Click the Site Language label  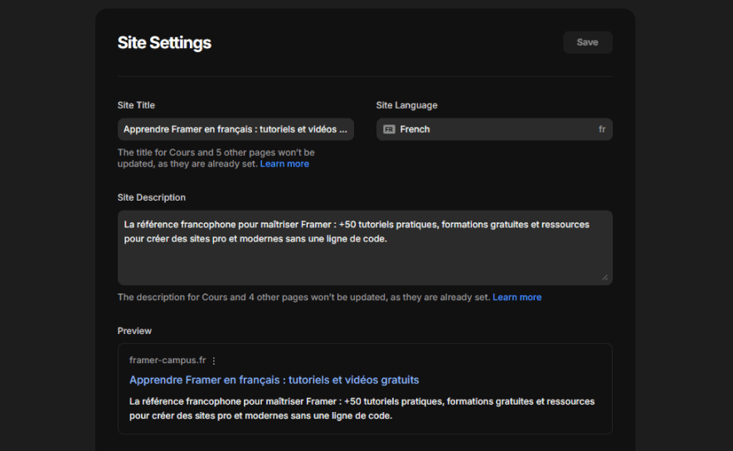pos(406,105)
